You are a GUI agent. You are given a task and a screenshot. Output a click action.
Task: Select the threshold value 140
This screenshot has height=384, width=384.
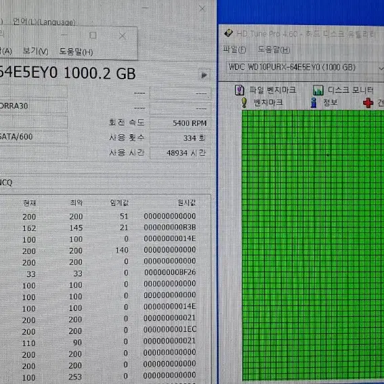pos(122,250)
